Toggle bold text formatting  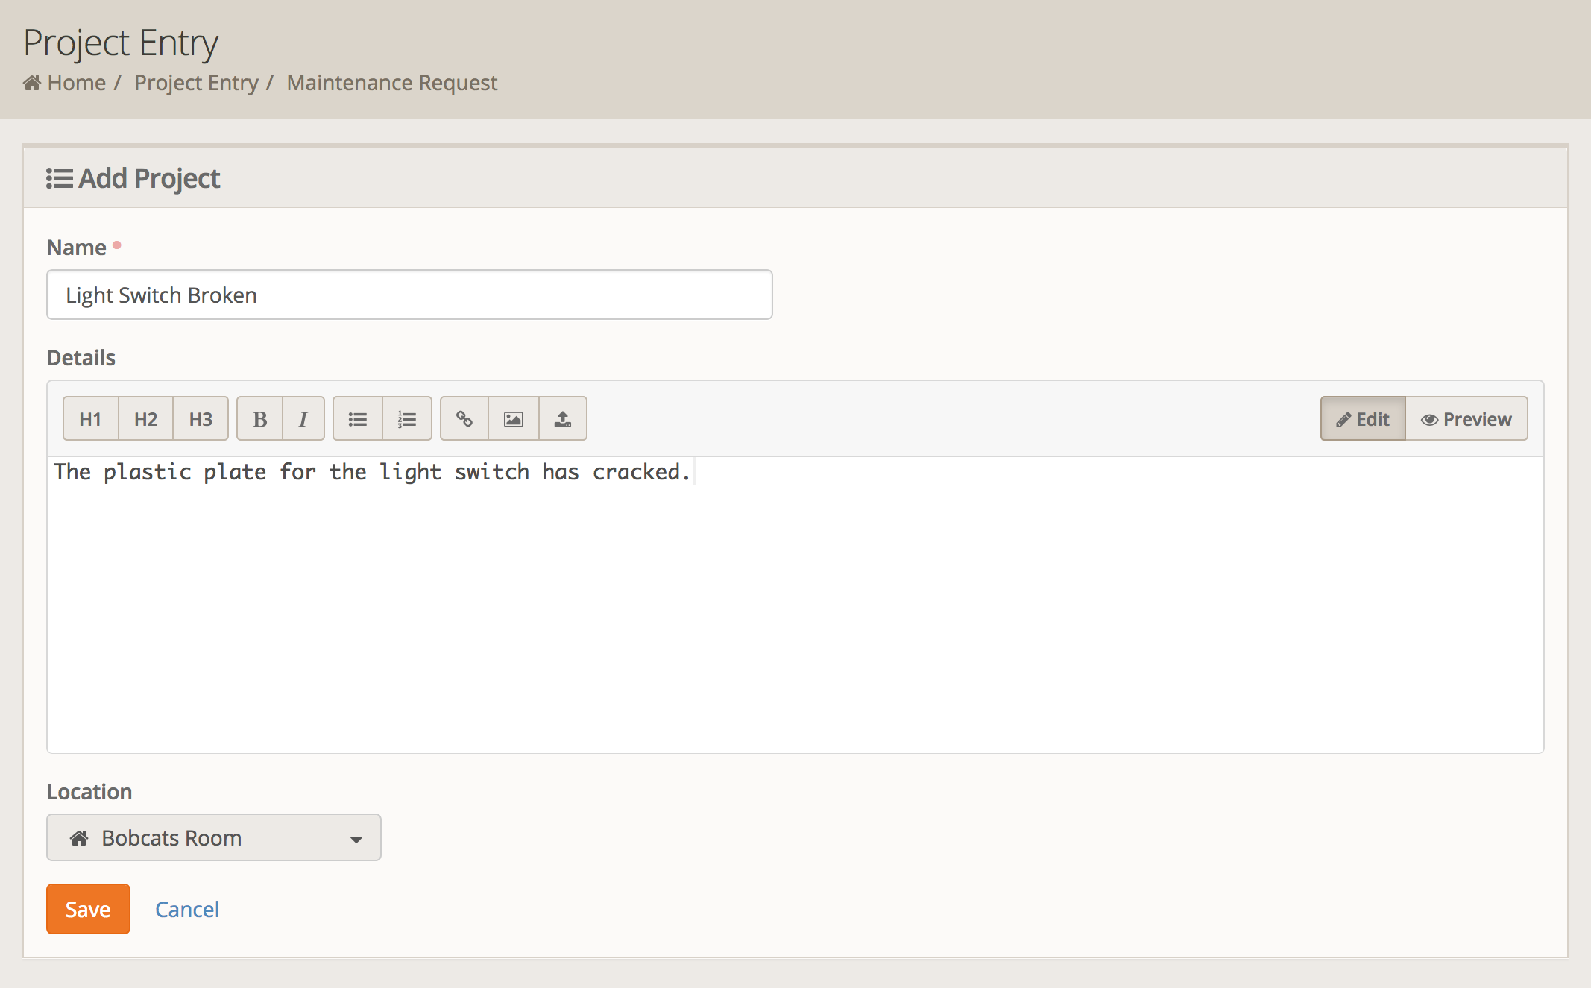click(259, 419)
